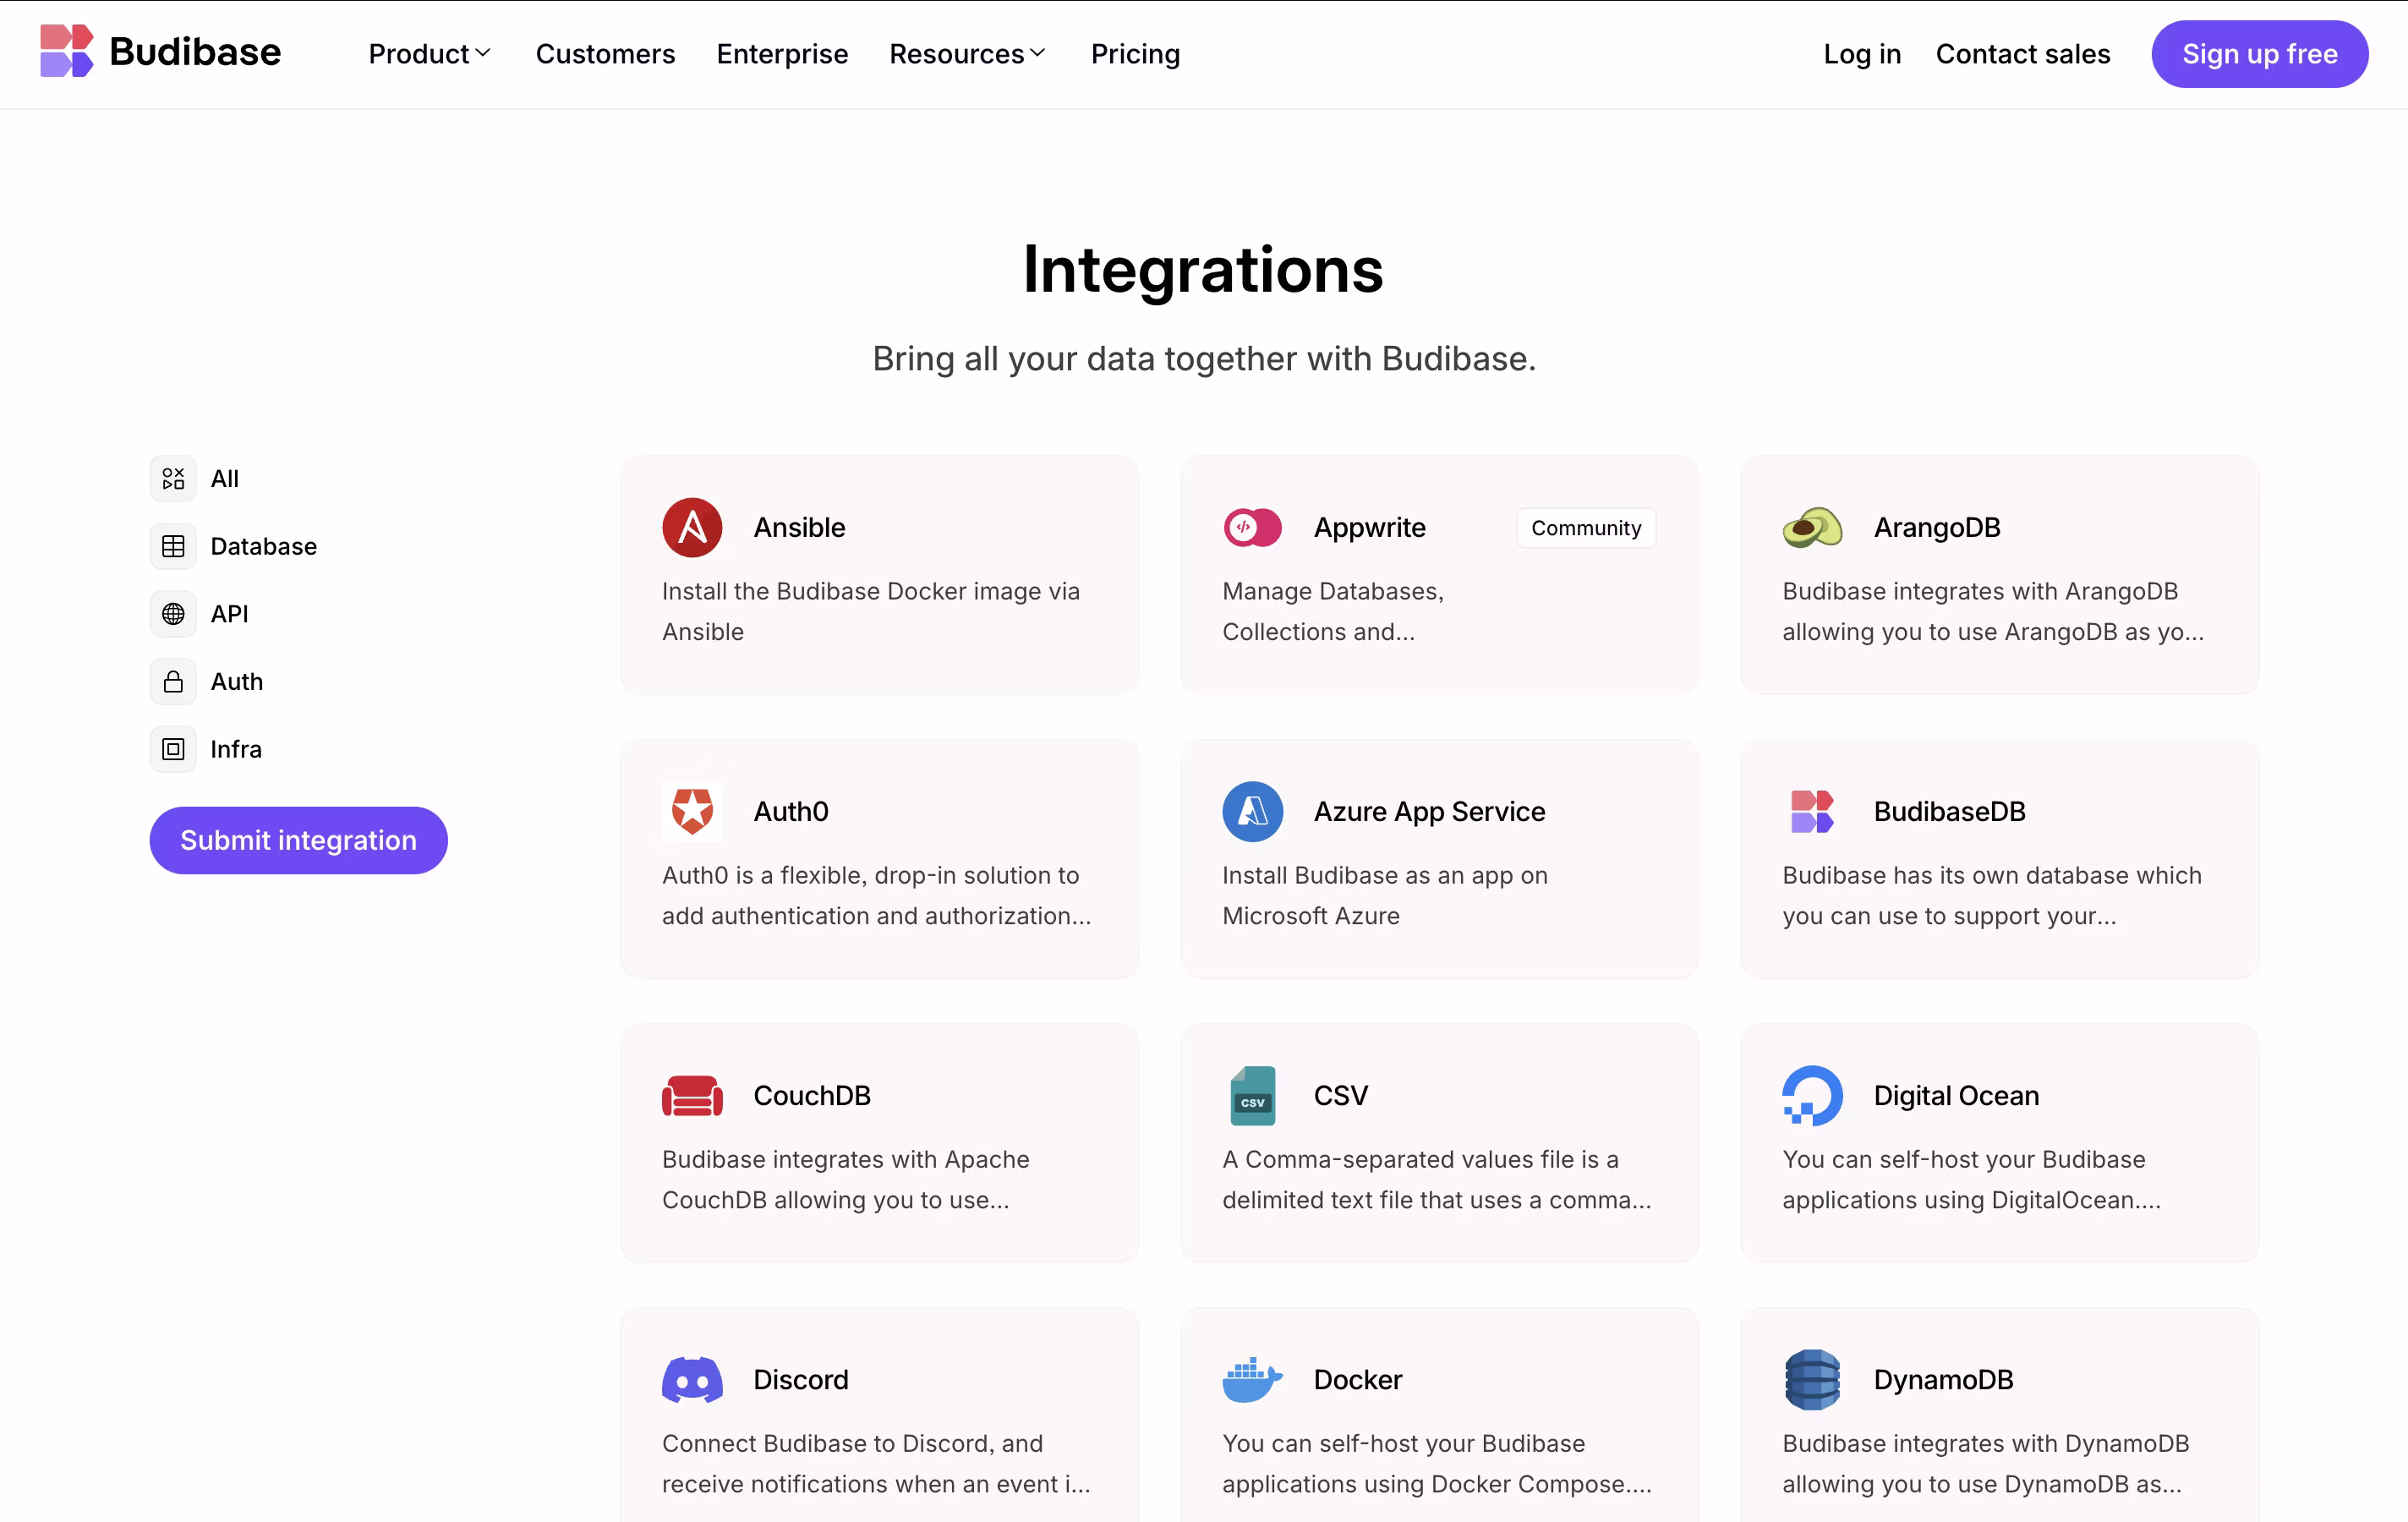
Task: Click the CouchDB red couch icon
Action: point(692,1095)
